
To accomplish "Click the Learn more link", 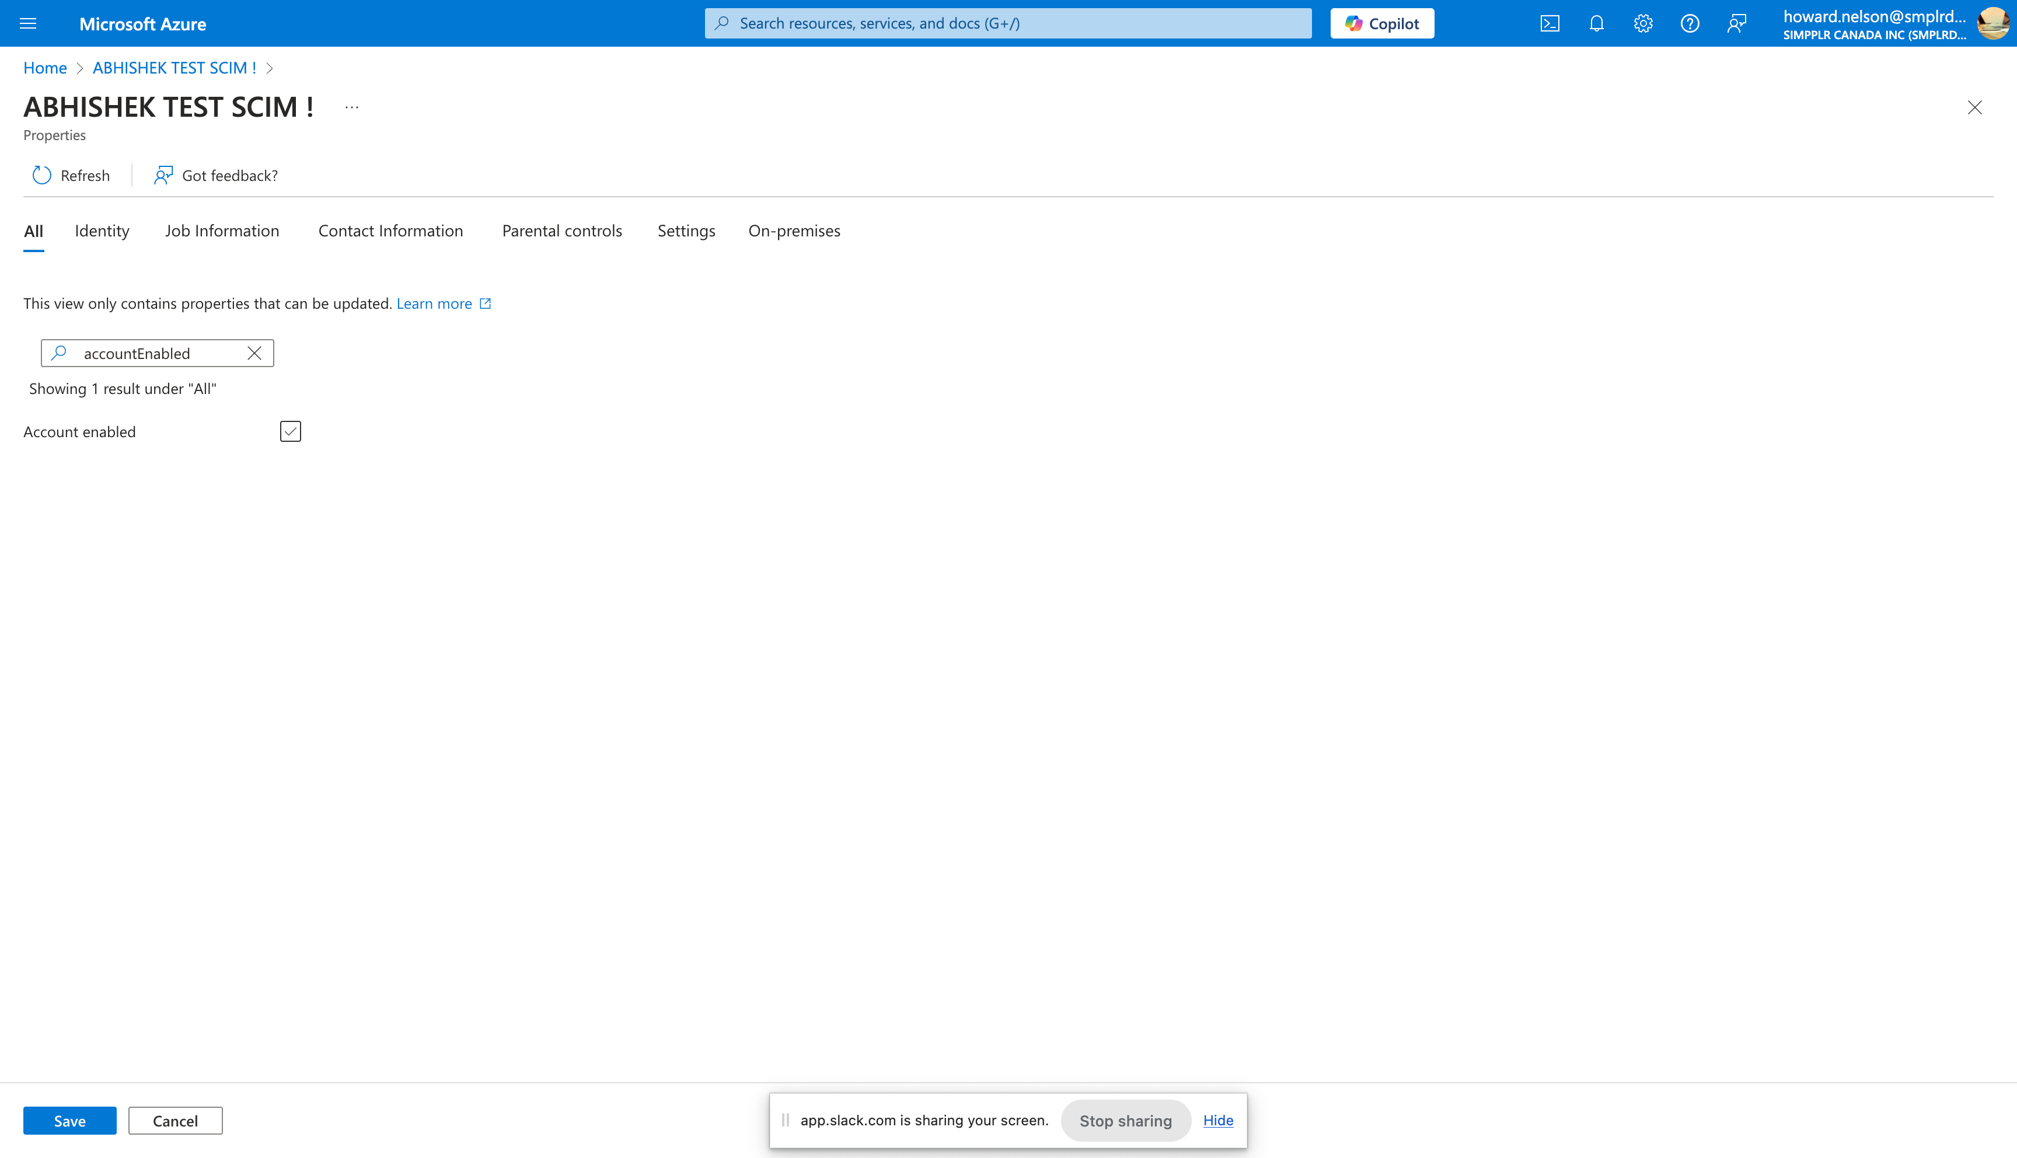I will (x=434, y=303).
